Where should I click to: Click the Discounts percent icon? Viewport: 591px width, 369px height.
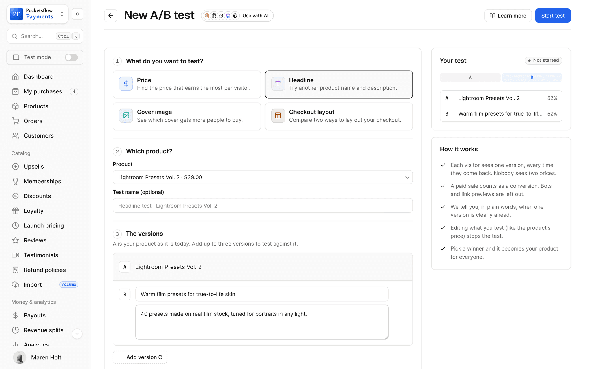click(16, 196)
